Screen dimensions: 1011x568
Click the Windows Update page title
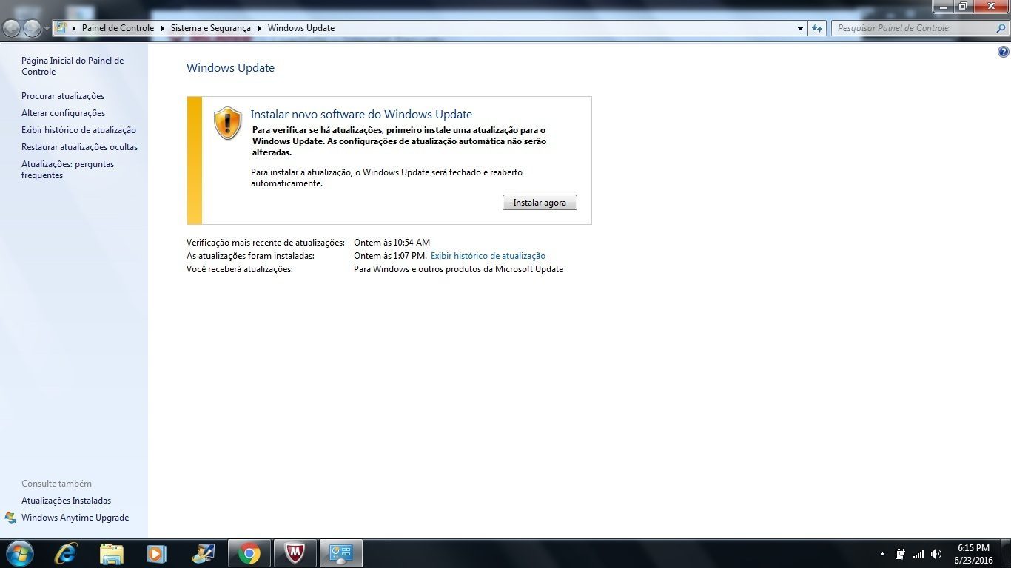230,68
